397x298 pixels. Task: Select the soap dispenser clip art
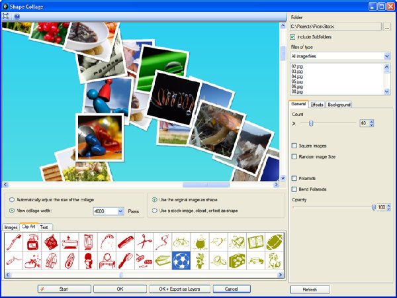click(32, 242)
